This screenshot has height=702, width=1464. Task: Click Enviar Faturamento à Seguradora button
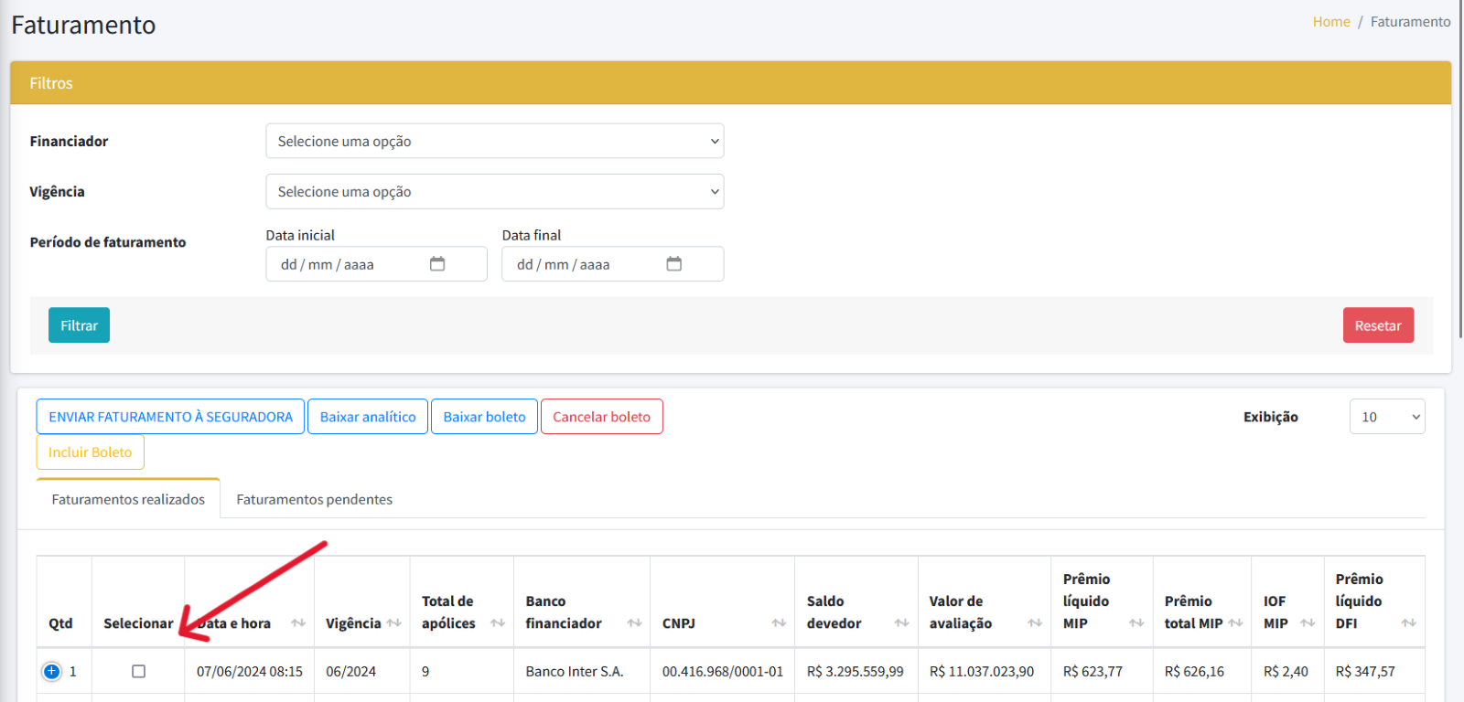click(x=170, y=417)
